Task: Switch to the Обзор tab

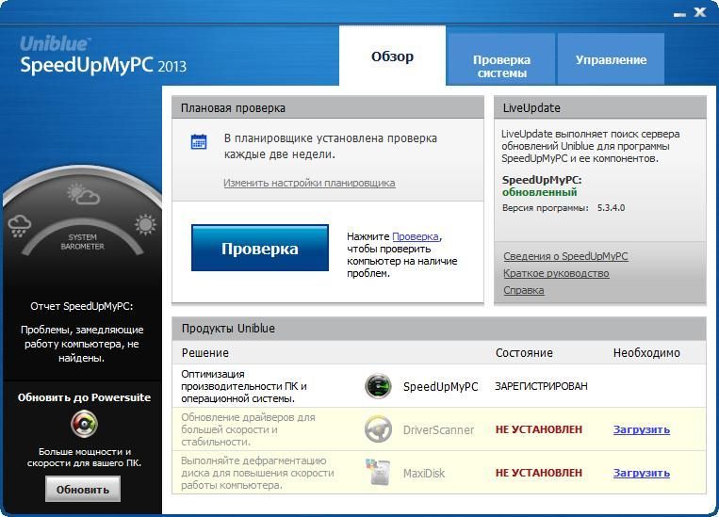Action: 392,56
